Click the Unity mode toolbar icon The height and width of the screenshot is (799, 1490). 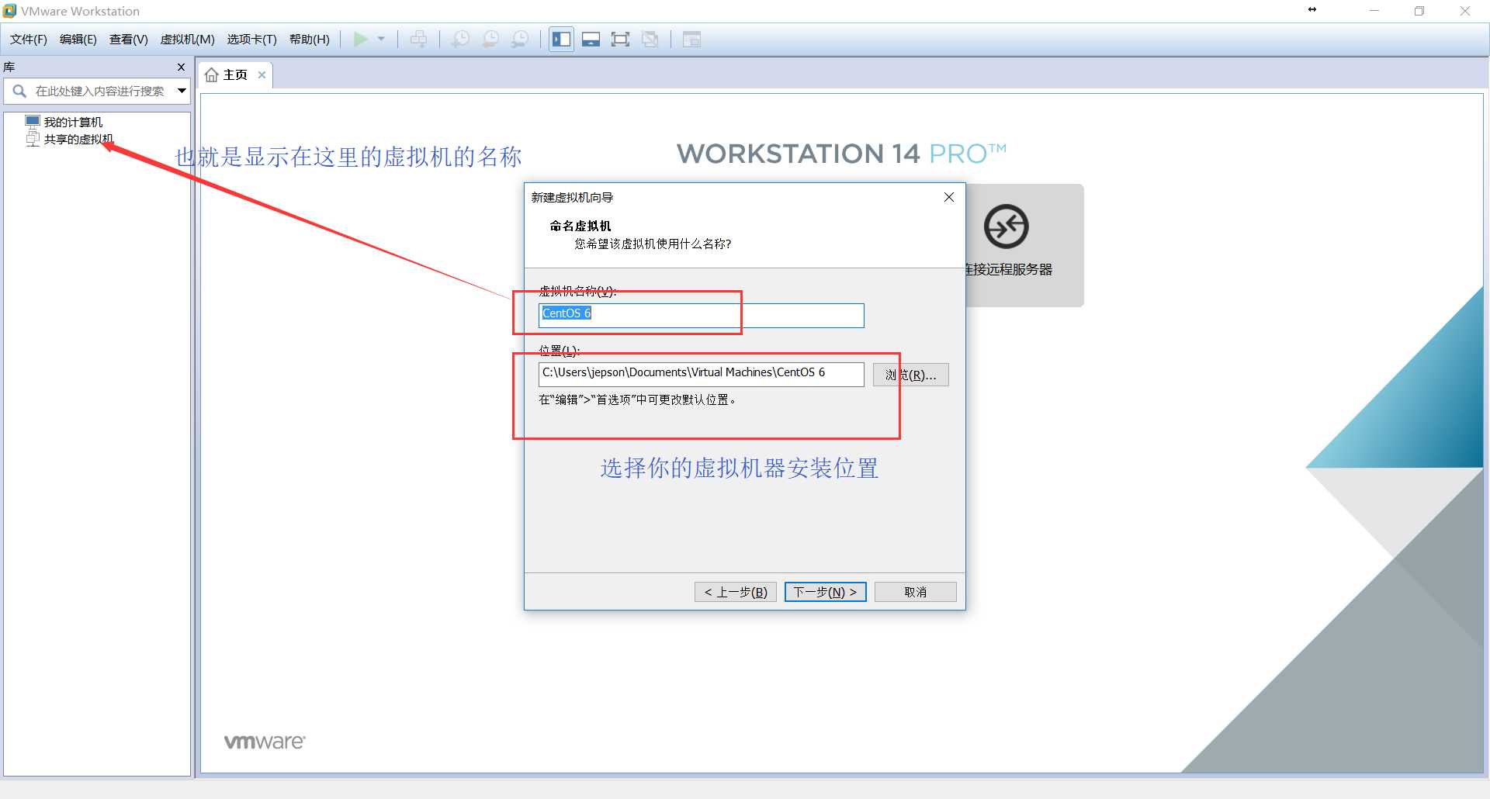650,39
